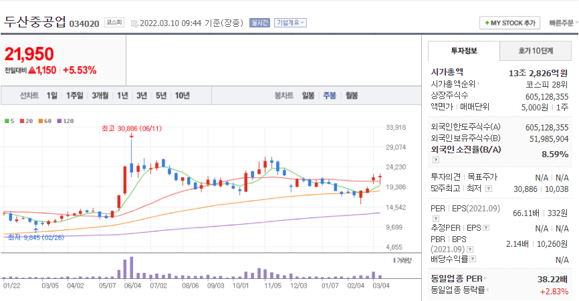Select the 5년 line chart period
Viewport: 579px width, 301px height.
161,96
